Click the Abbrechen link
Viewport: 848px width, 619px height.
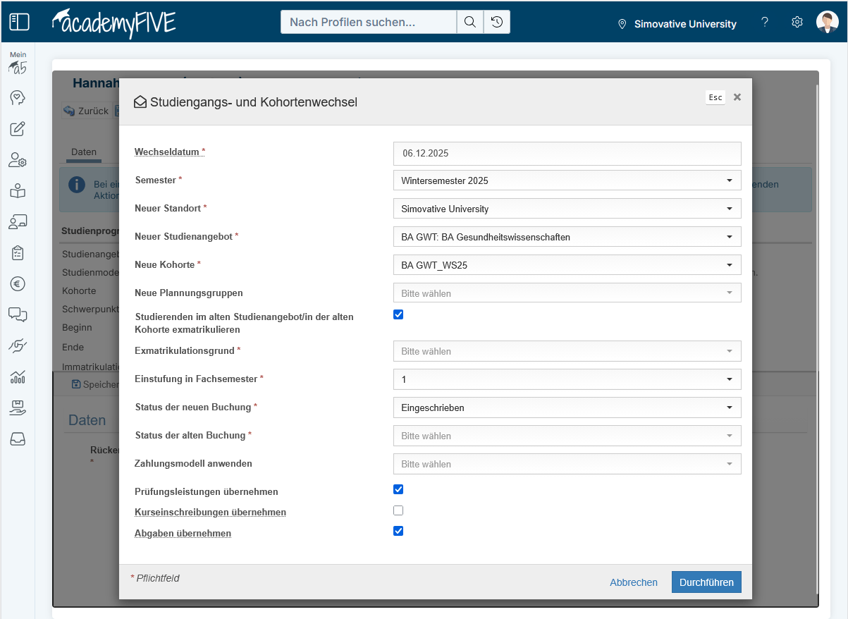pos(633,582)
